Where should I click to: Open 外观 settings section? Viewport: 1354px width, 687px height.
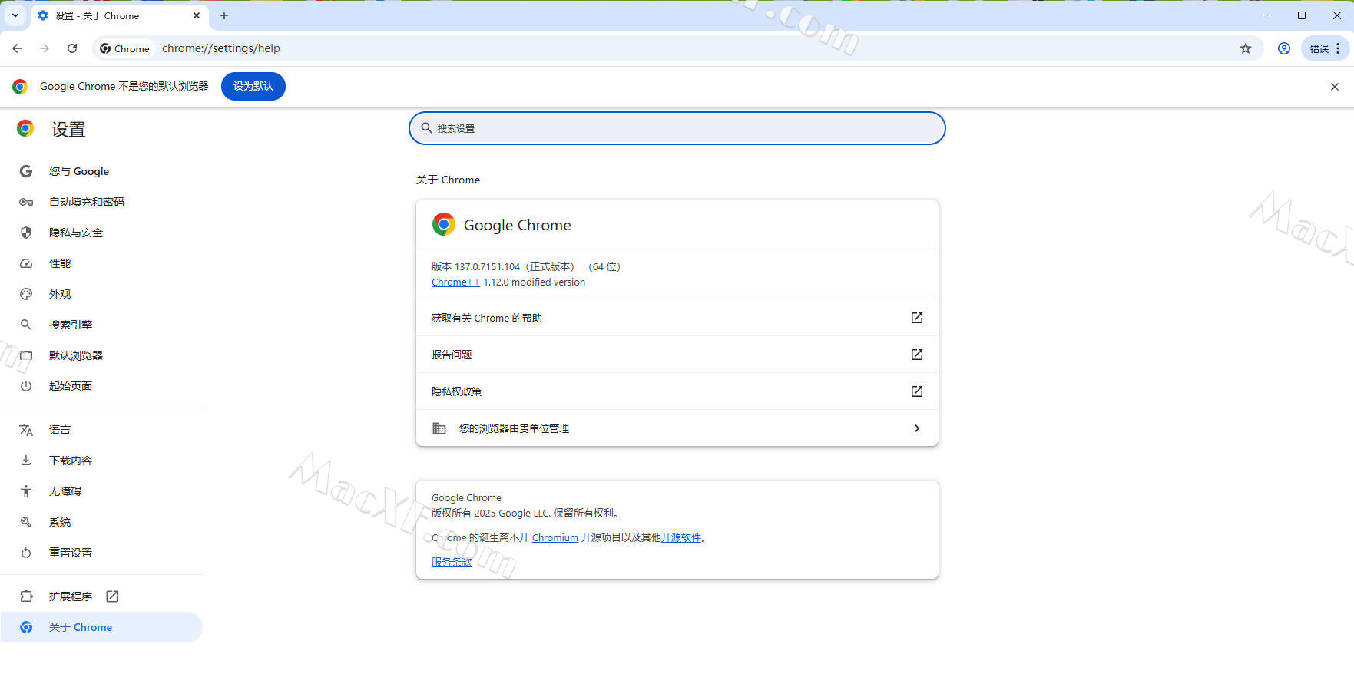[101, 294]
